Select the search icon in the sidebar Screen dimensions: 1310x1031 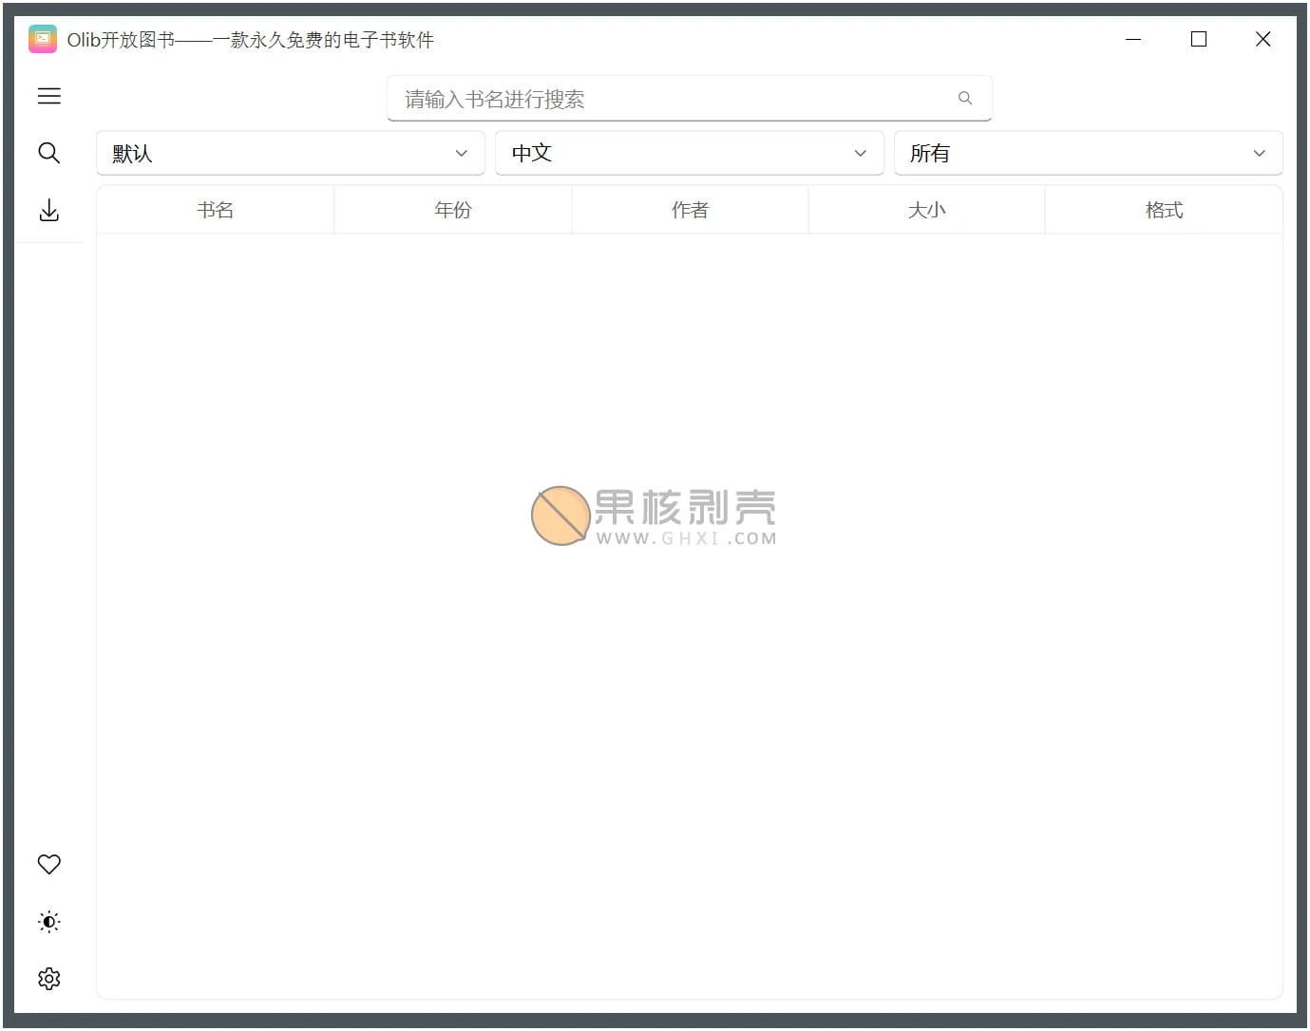tap(48, 153)
